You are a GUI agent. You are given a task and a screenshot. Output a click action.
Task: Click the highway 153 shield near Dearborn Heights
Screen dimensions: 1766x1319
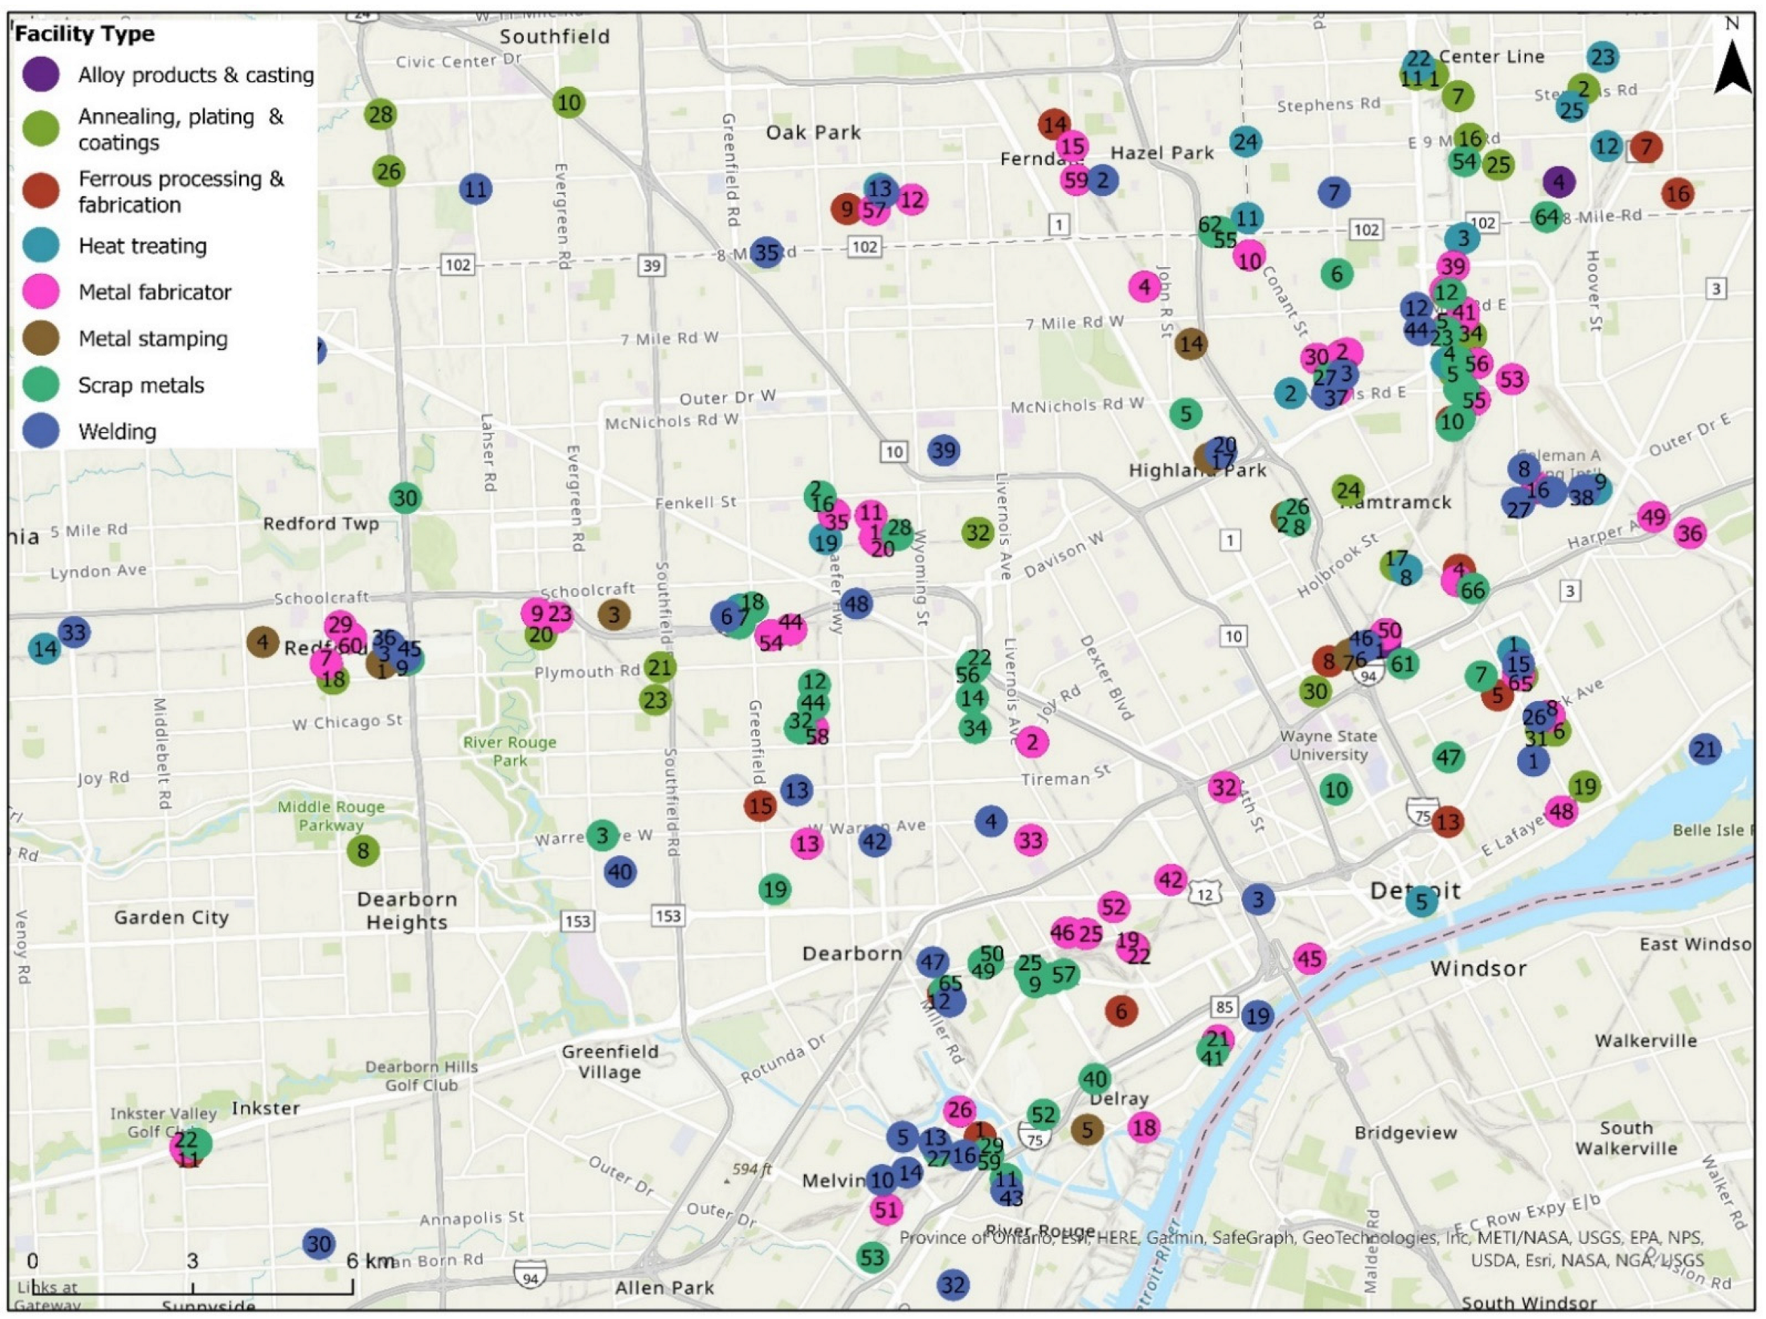[577, 921]
